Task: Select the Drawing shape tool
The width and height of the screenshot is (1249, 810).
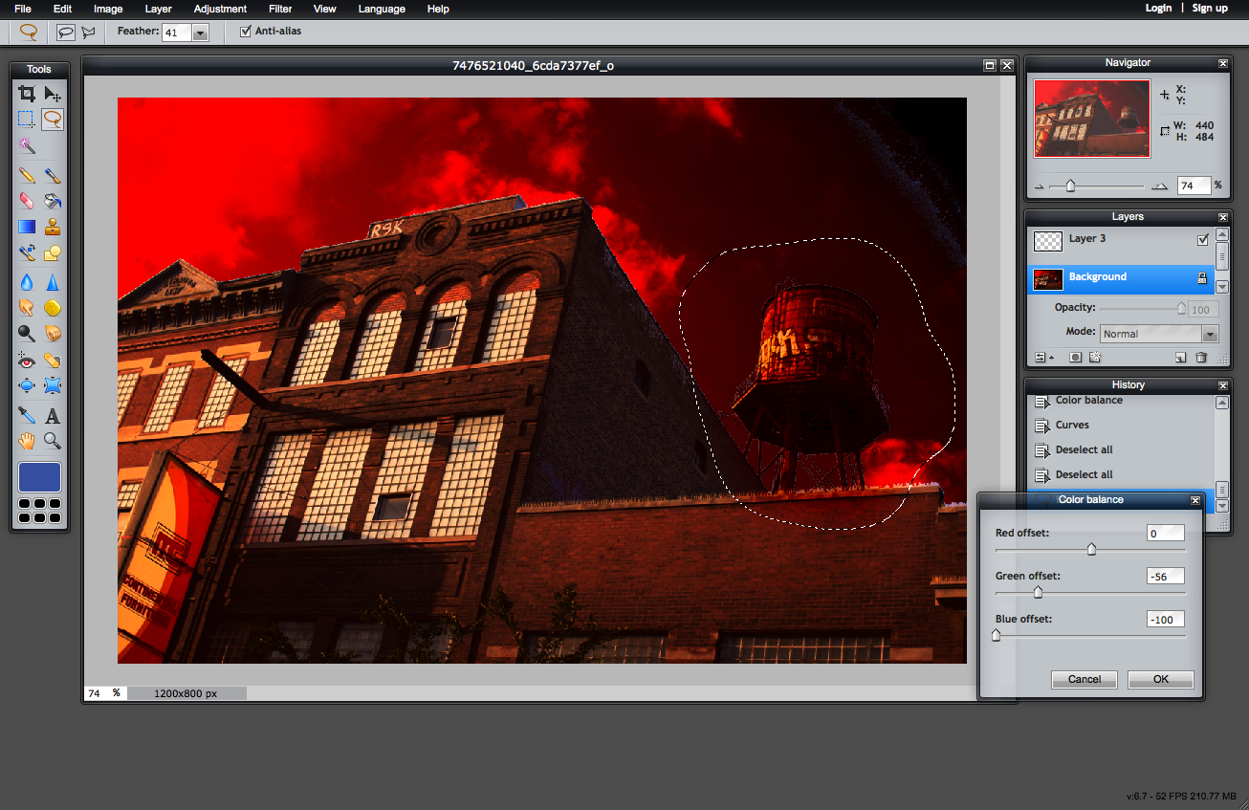Action: (x=53, y=252)
